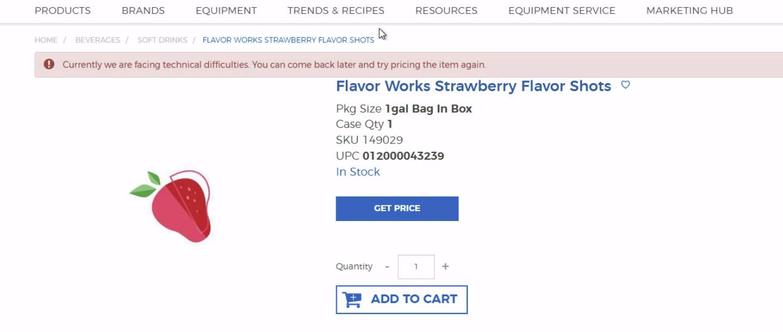Open the TRENDS & RECIPES menu
The image size is (783, 332).
tap(336, 11)
